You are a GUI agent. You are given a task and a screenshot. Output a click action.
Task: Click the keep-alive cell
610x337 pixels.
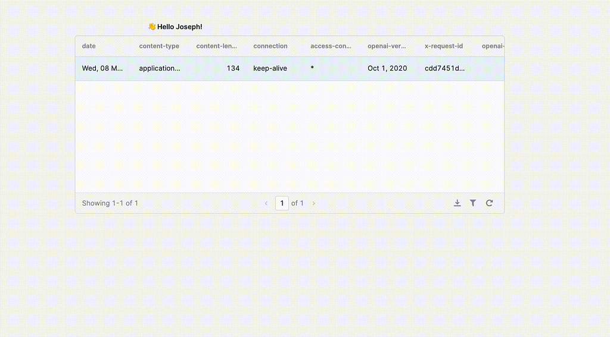[x=270, y=68]
